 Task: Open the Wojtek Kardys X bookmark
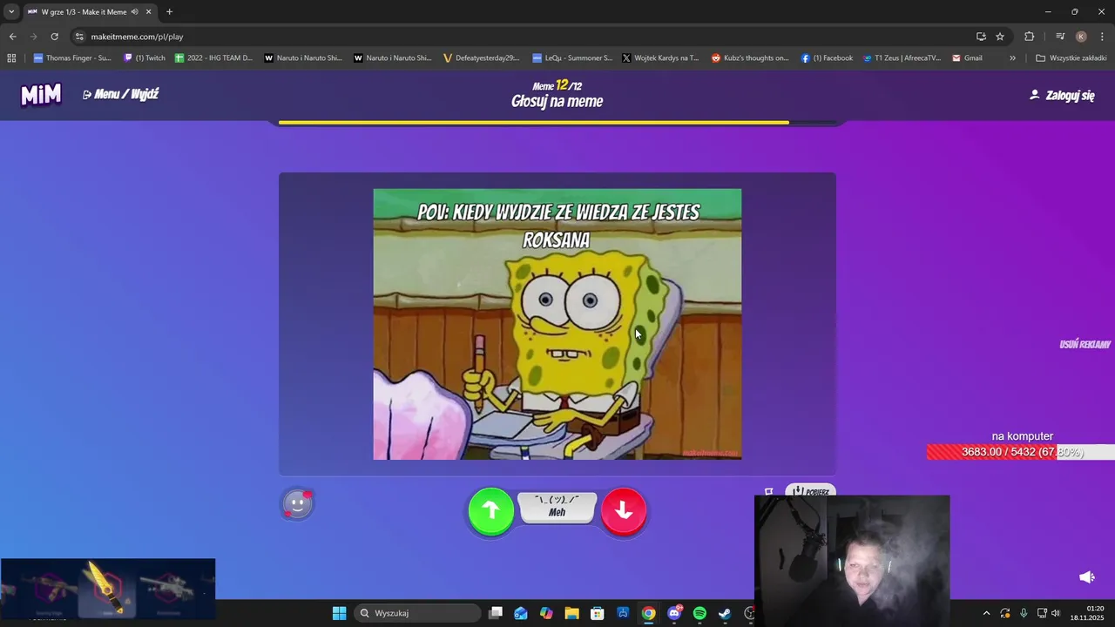pyautogui.click(x=660, y=58)
